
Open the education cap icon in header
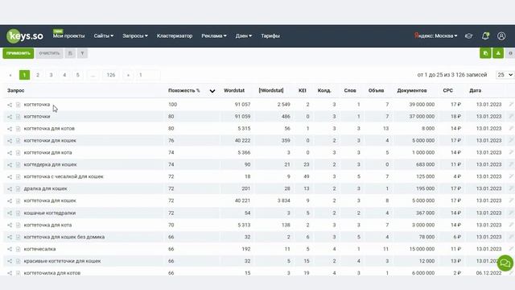pos(468,35)
